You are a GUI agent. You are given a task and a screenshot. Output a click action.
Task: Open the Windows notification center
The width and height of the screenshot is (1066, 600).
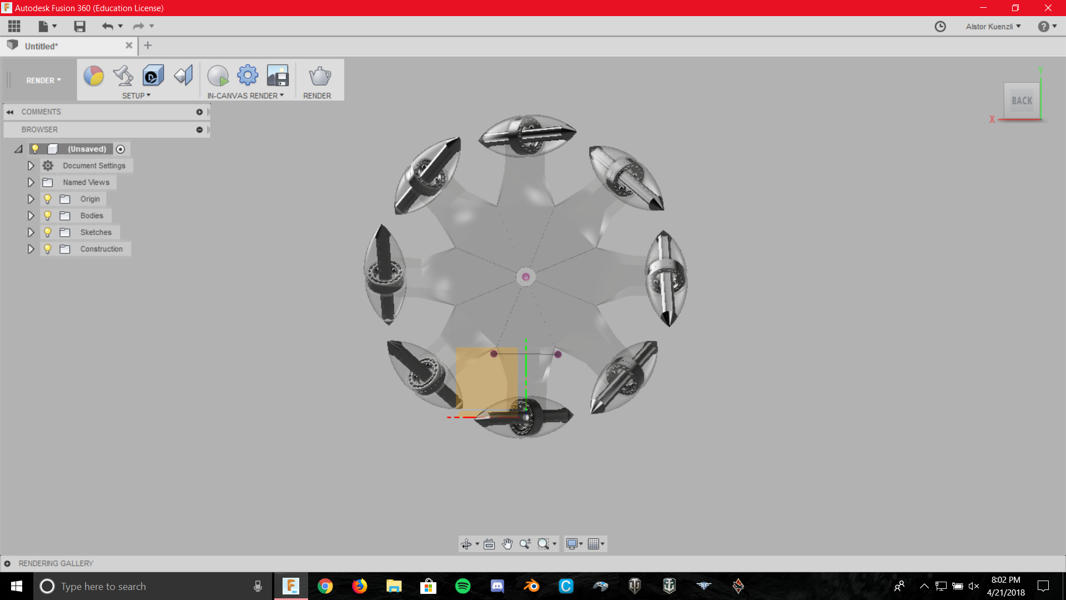pyautogui.click(x=1043, y=586)
